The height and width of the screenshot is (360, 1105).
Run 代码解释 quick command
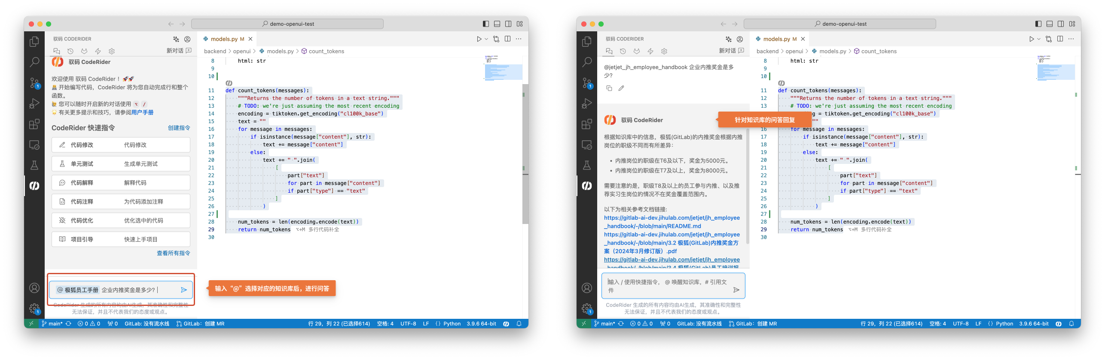click(121, 183)
